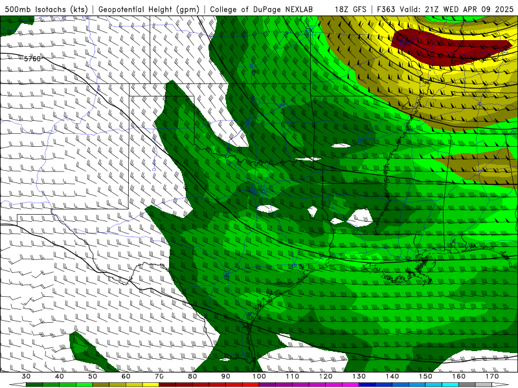
Task: Select the darkest green swatch in color bar
Action: pyautogui.click(x=34, y=385)
